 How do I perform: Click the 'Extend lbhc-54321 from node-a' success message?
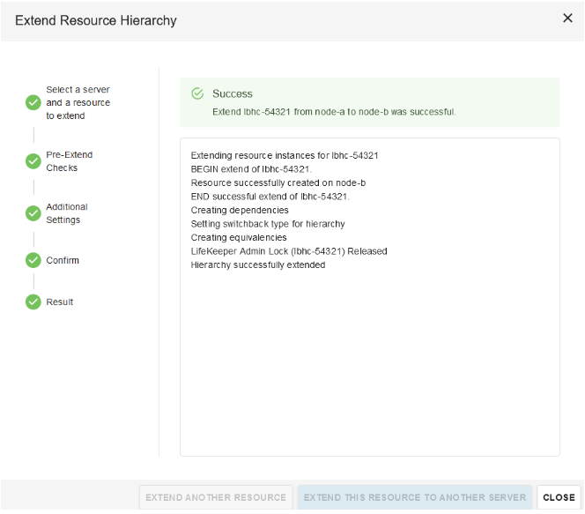click(x=334, y=112)
